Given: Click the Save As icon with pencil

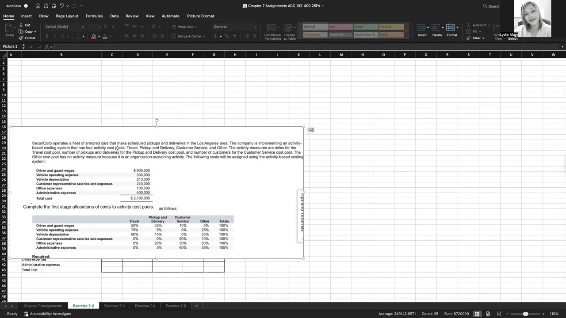Looking at the screenshot, I should (x=54, y=6).
